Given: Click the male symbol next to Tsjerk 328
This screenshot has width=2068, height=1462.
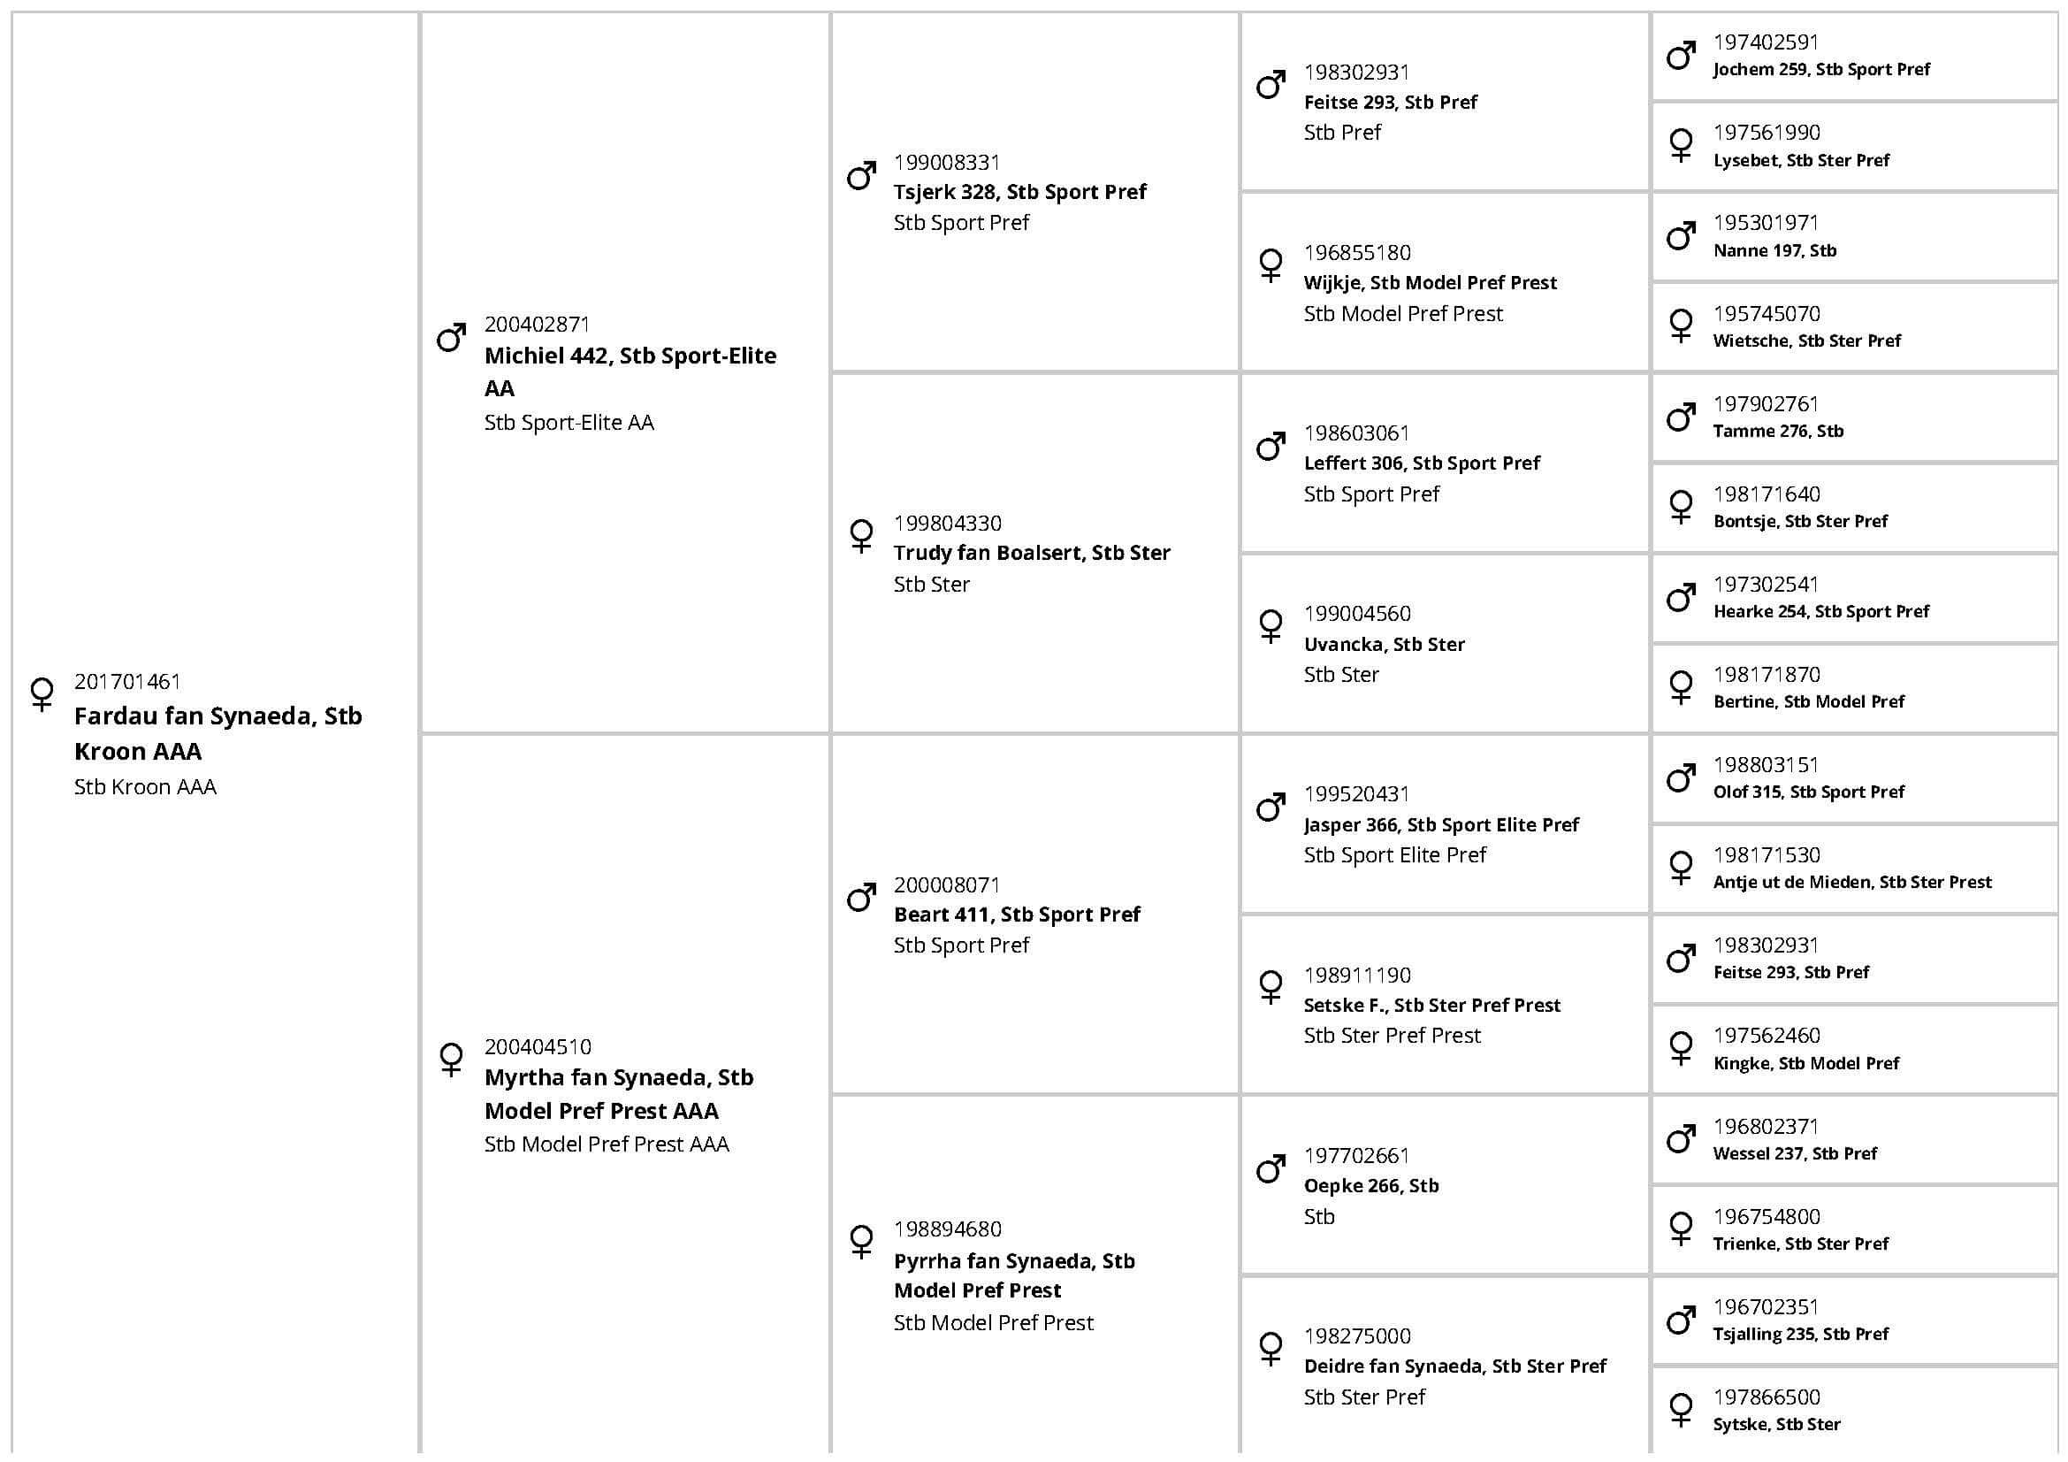Looking at the screenshot, I should [x=861, y=176].
